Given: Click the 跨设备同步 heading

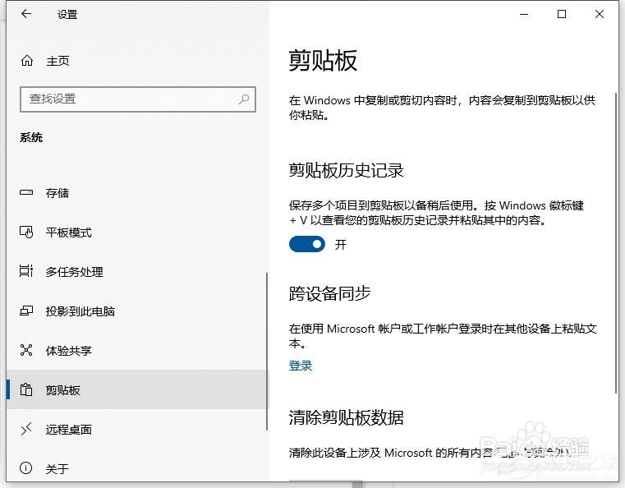Looking at the screenshot, I should 329,293.
